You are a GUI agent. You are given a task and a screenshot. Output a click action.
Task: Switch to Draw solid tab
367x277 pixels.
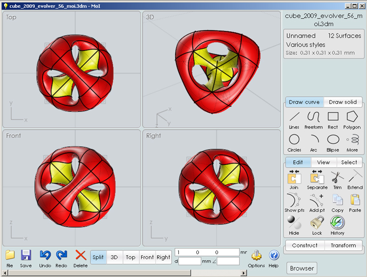tap(343, 102)
